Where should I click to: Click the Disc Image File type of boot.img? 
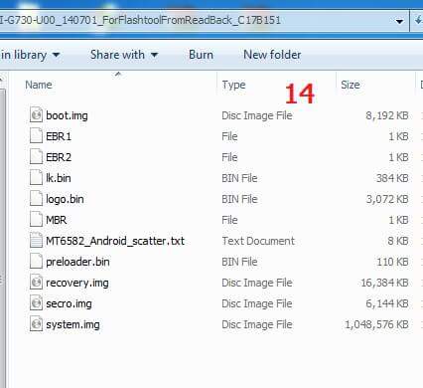click(x=257, y=115)
